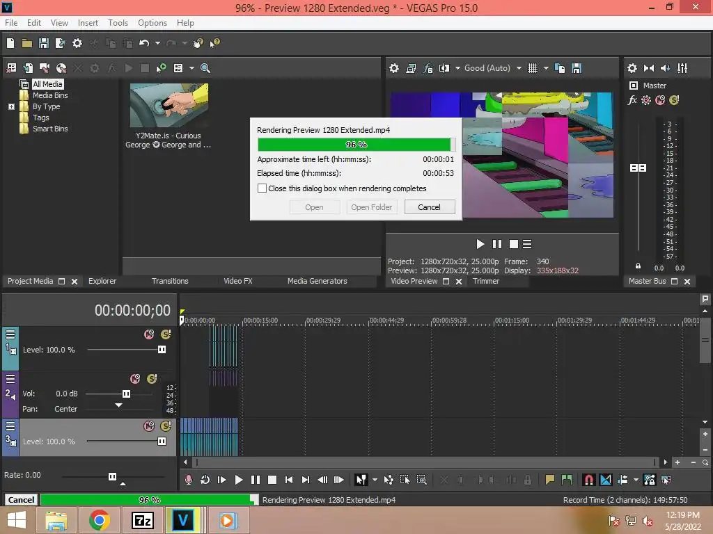
Task: Open VEGAS Pro from the Windows taskbar
Action: (183, 520)
